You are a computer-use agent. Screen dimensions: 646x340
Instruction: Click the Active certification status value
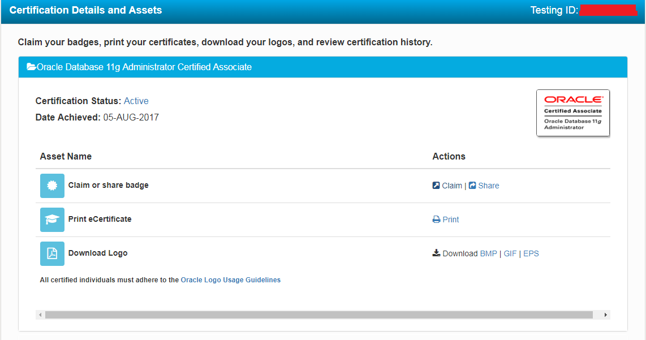[x=136, y=101]
